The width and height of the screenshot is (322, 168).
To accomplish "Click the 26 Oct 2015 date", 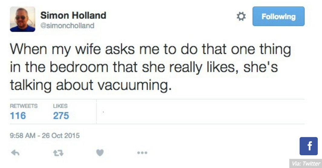I will 61,135.
